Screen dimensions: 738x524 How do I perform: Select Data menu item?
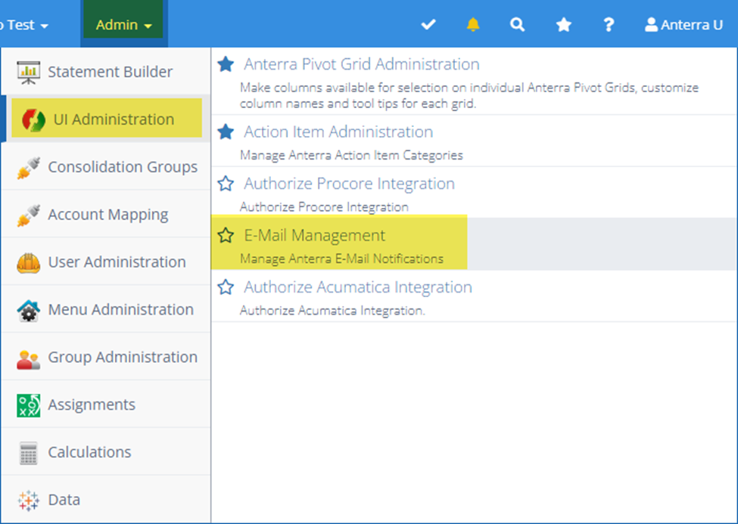pos(106,500)
